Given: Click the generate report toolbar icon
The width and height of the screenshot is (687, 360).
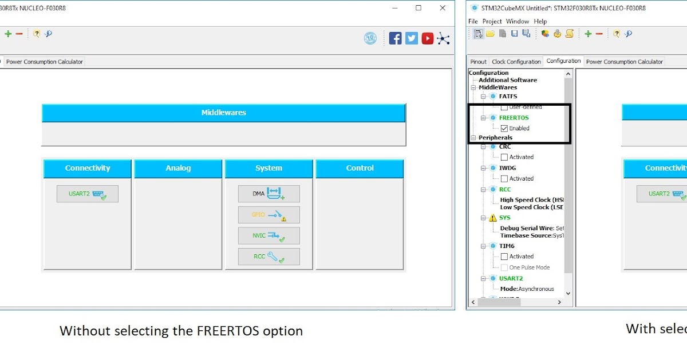Looking at the screenshot, I should [x=570, y=34].
